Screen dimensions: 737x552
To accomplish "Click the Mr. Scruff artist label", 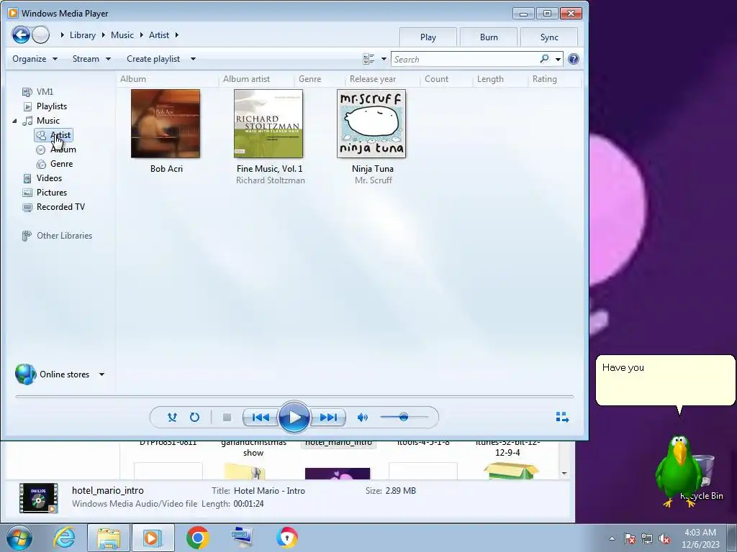I will tap(374, 180).
